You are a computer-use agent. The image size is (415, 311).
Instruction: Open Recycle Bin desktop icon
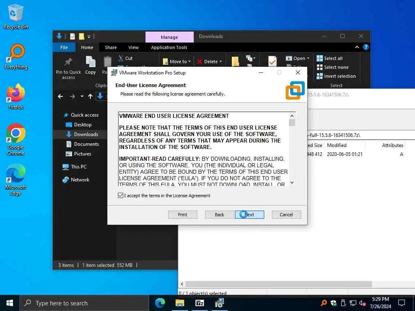coord(16,17)
